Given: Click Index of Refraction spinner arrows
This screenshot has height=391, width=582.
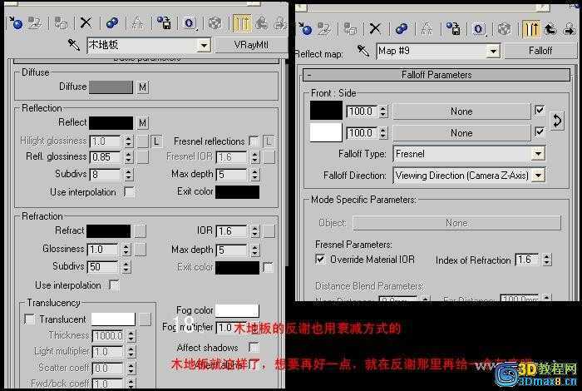Looking at the screenshot, I should click(x=547, y=260).
